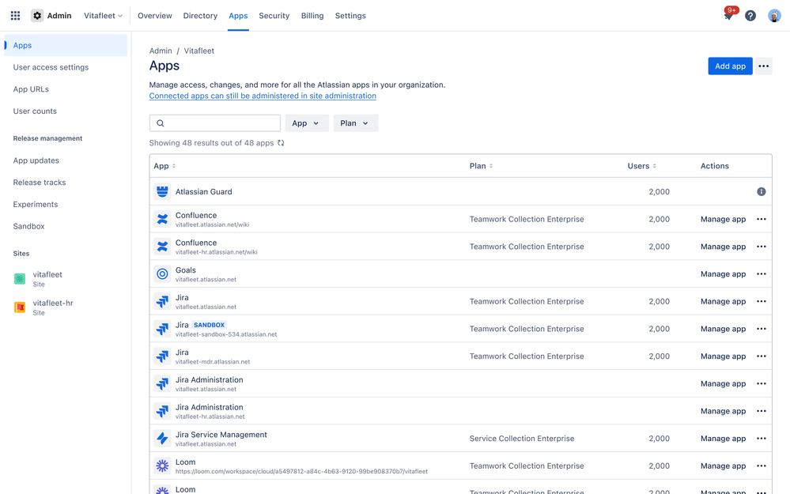Sort table by App column
Screen dimensions: 790x494
tap(164, 166)
